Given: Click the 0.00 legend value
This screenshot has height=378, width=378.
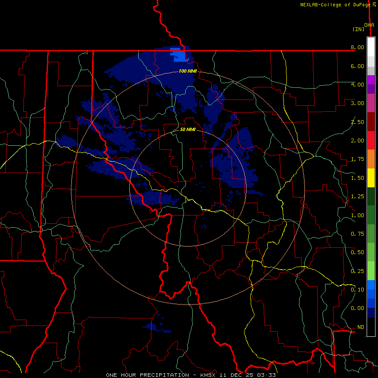Looking at the screenshot, I should point(357,308).
